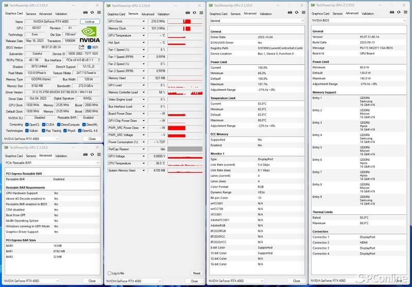Open the CPU Temperature sensor dropdown
This screenshot has width=412, height=287.
[144, 163]
